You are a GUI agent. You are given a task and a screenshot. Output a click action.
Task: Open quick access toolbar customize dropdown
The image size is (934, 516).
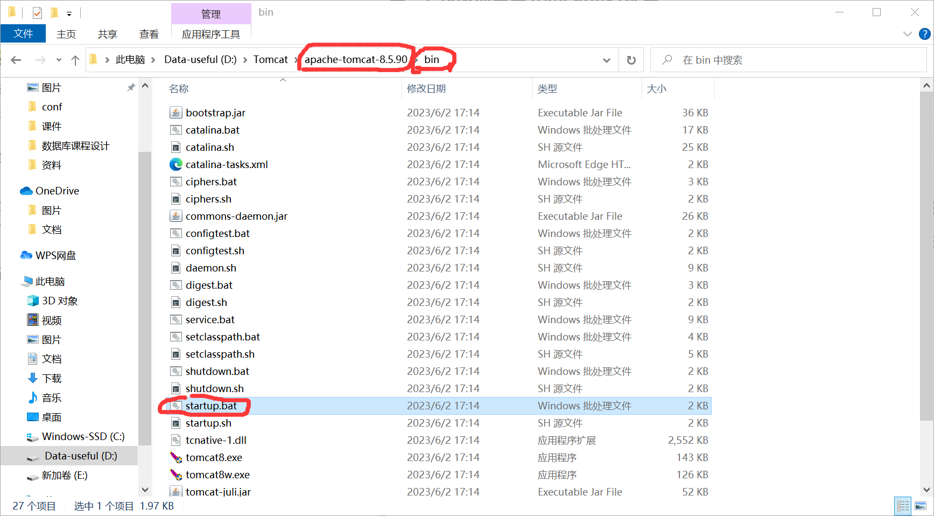[69, 13]
